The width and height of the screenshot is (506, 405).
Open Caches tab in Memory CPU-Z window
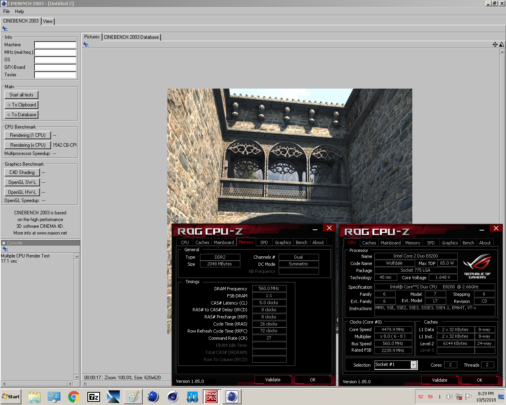(202, 242)
